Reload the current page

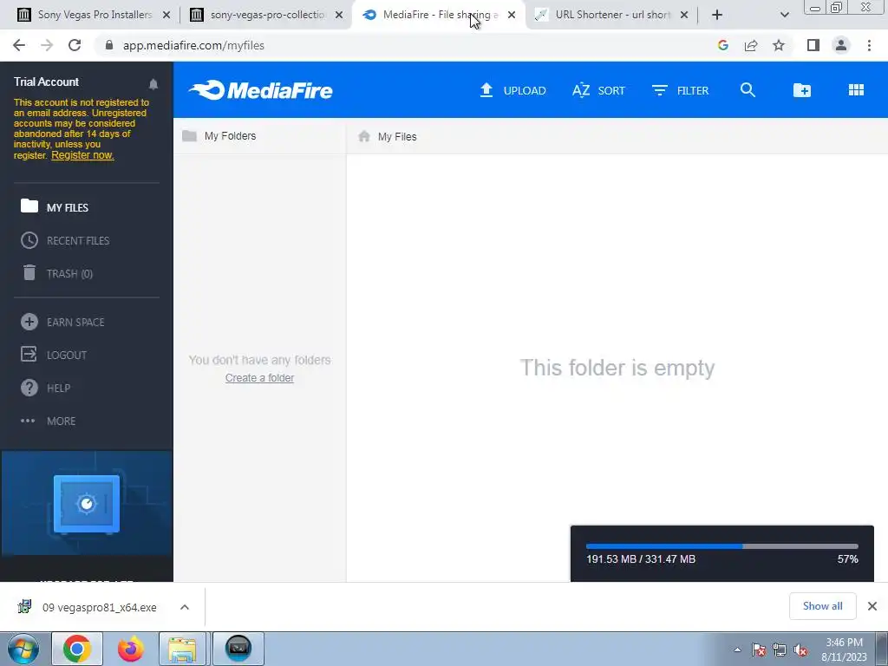click(75, 45)
